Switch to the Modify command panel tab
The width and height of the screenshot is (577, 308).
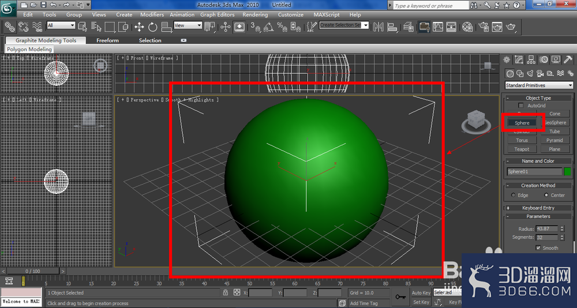coord(519,59)
